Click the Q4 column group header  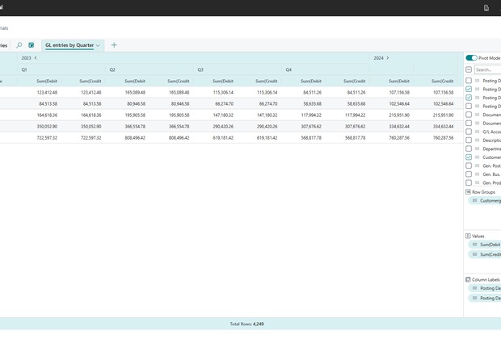pos(326,69)
